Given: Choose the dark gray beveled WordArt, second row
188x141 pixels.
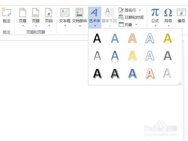Looking at the screenshot, I should click(168, 56).
